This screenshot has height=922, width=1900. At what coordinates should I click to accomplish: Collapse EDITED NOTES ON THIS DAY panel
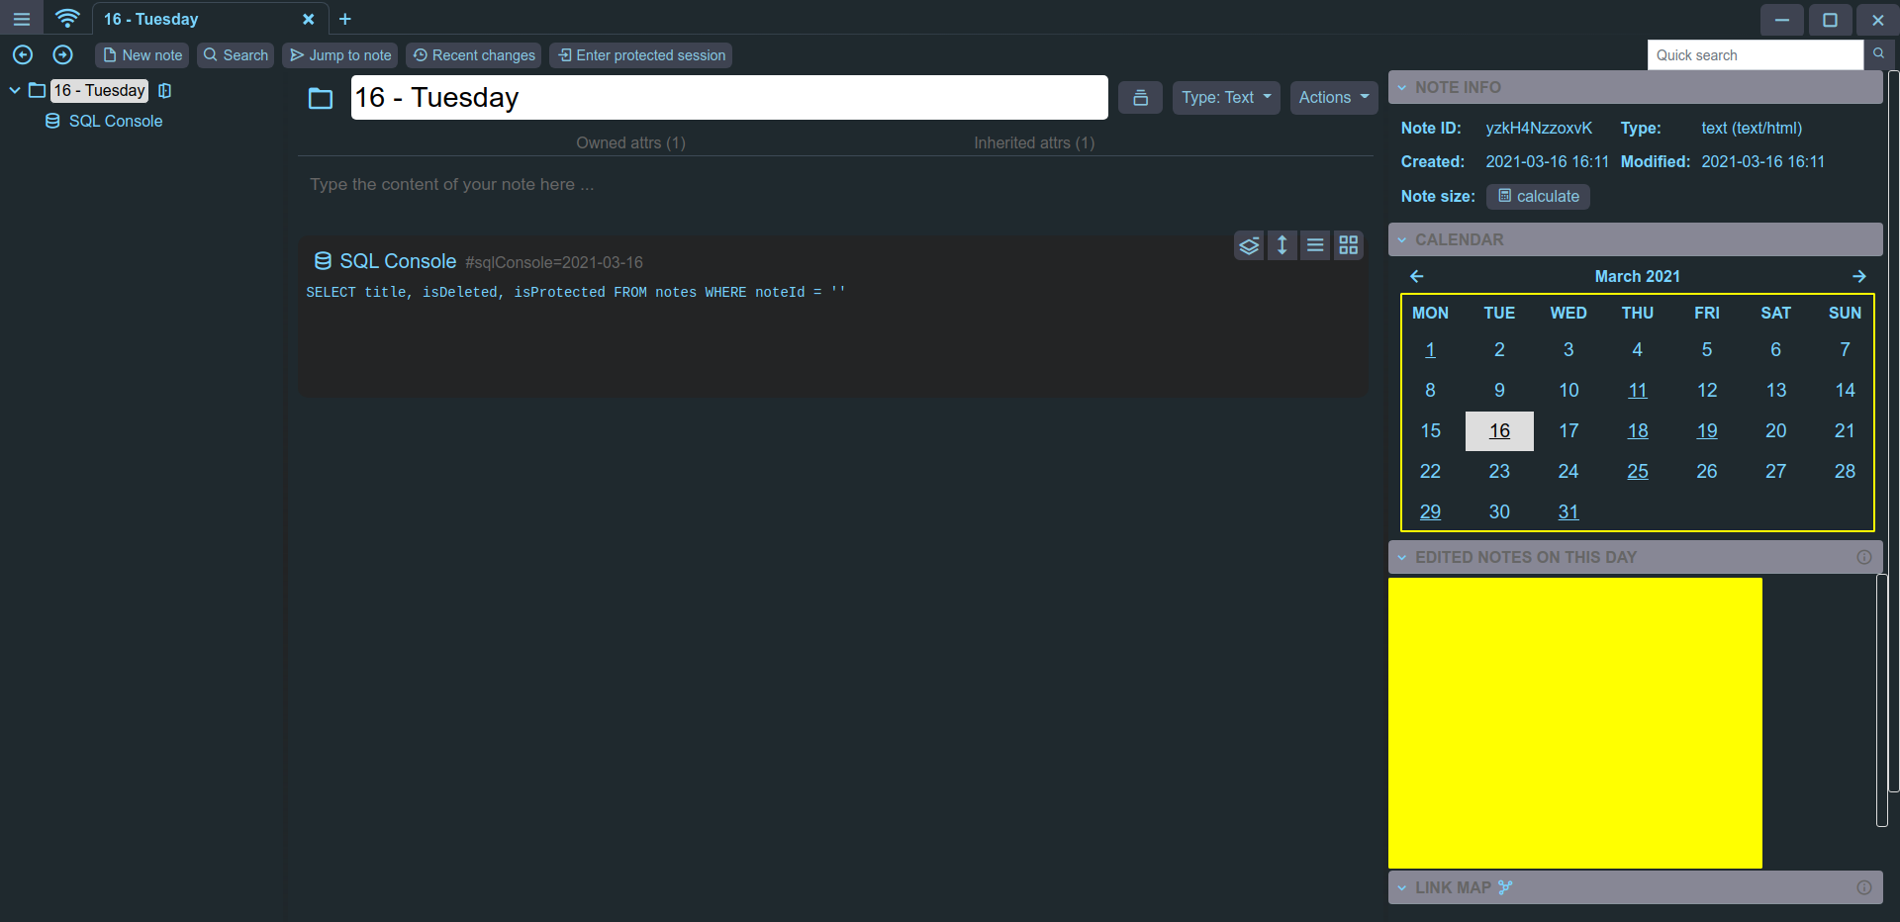tap(1401, 558)
